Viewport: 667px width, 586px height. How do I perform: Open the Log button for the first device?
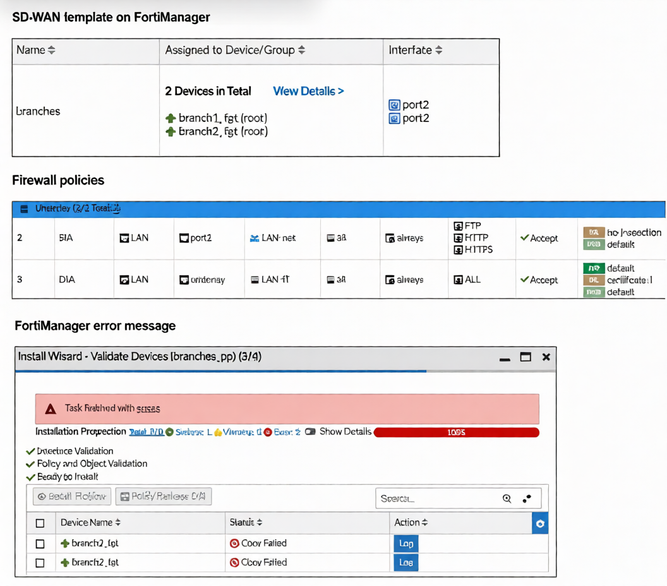pyautogui.click(x=406, y=544)
